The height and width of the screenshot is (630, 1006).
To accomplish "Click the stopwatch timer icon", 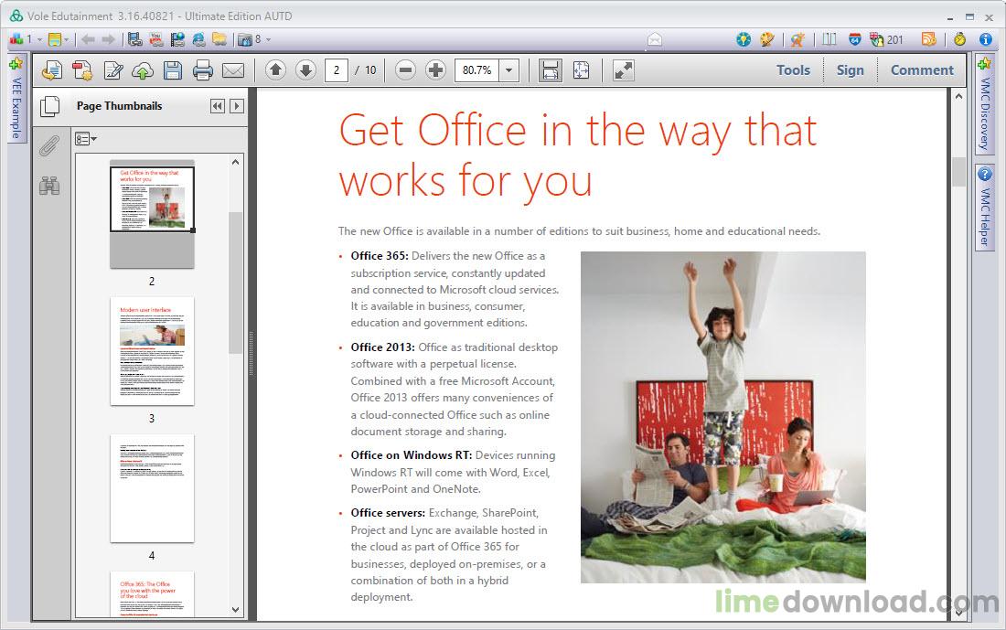I will pyautogui.click(x=959, y=39).
